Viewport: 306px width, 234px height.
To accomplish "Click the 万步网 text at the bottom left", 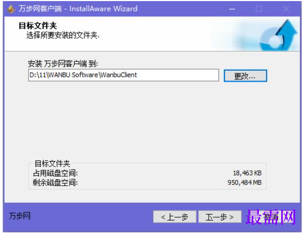I will (x=19, y=216).
